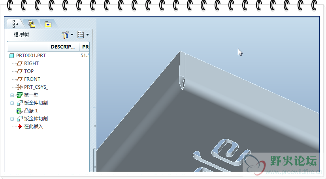Open the Favorites tab
326x179 pixels.
pyautogui.click(x=48, y=24)
